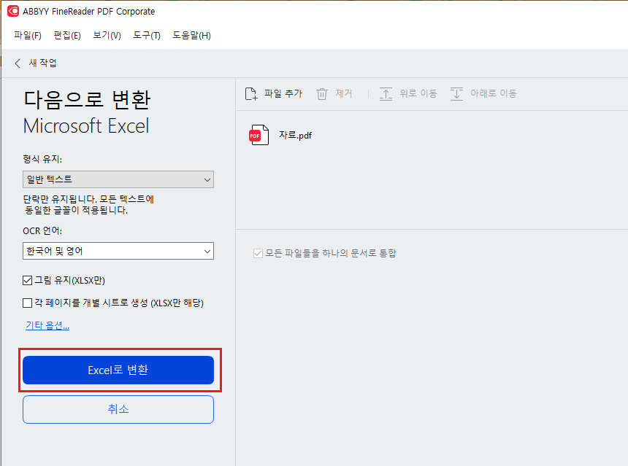
Task: Click the 제거 text label
Action: tap(344, 93)
